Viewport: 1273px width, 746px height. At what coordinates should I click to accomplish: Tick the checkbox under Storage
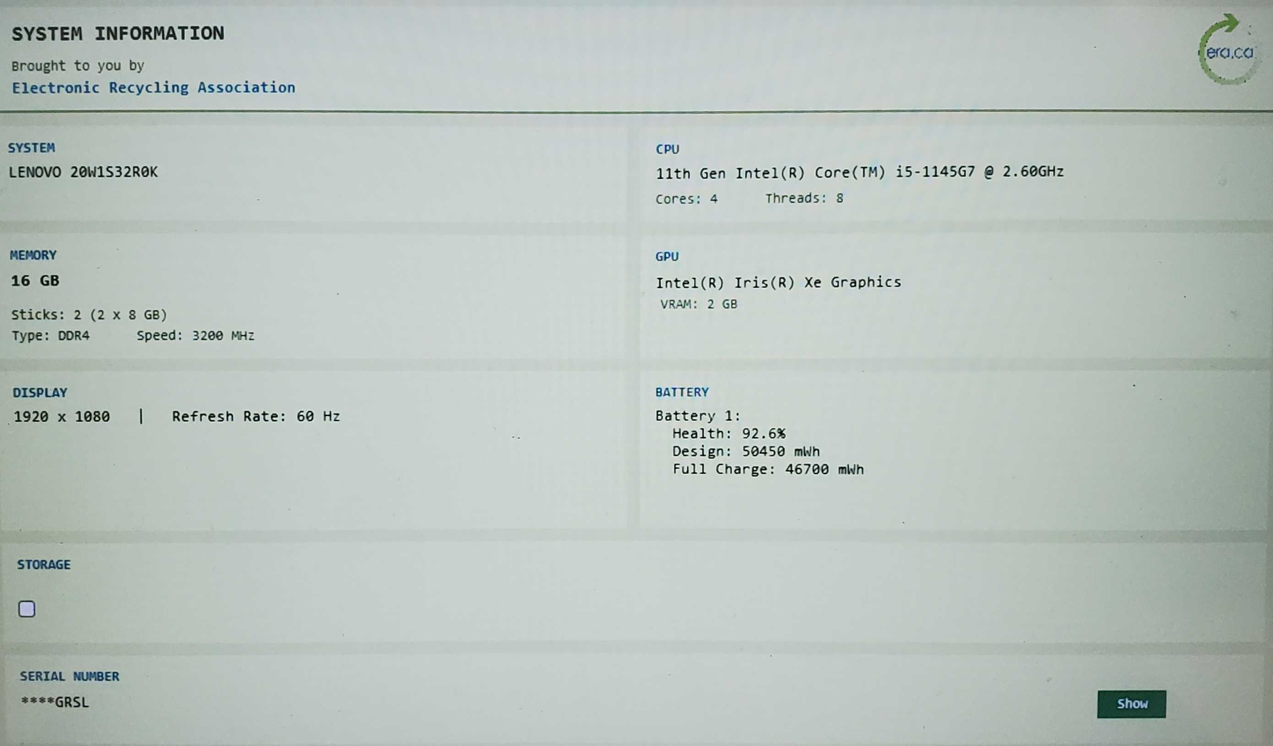pyautogui.click(x=27, y=609)
